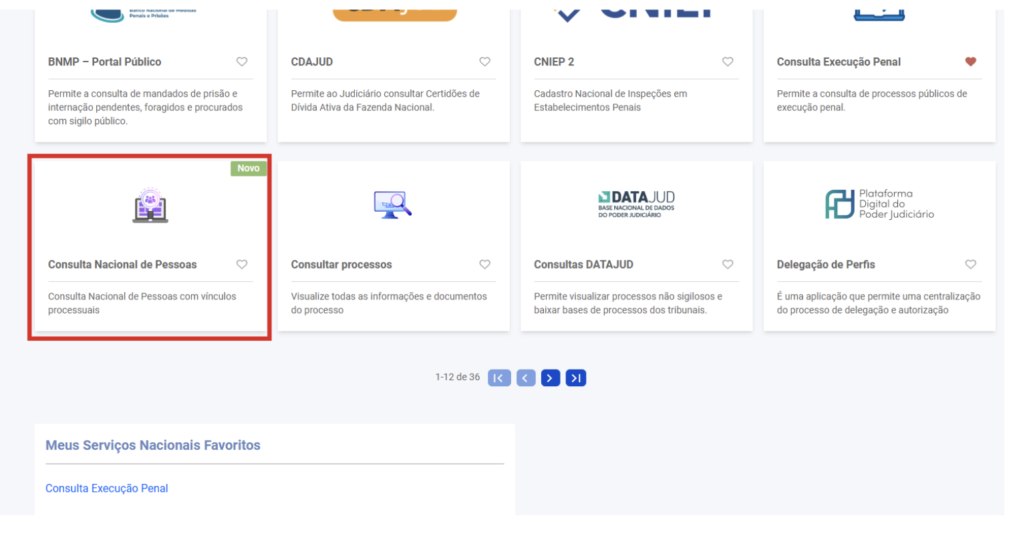Go to the next results page
The height and width of the screenshot is (550, 1009).
coord(551,378)
